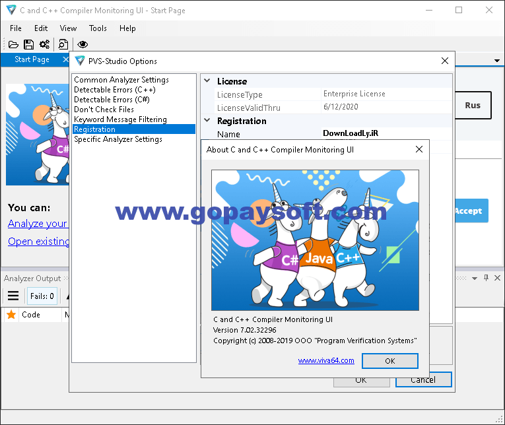This screenshot has height=425, width=505.
Task: Click the PVS-Studio Options dialog logo icon
Action: 80,61
